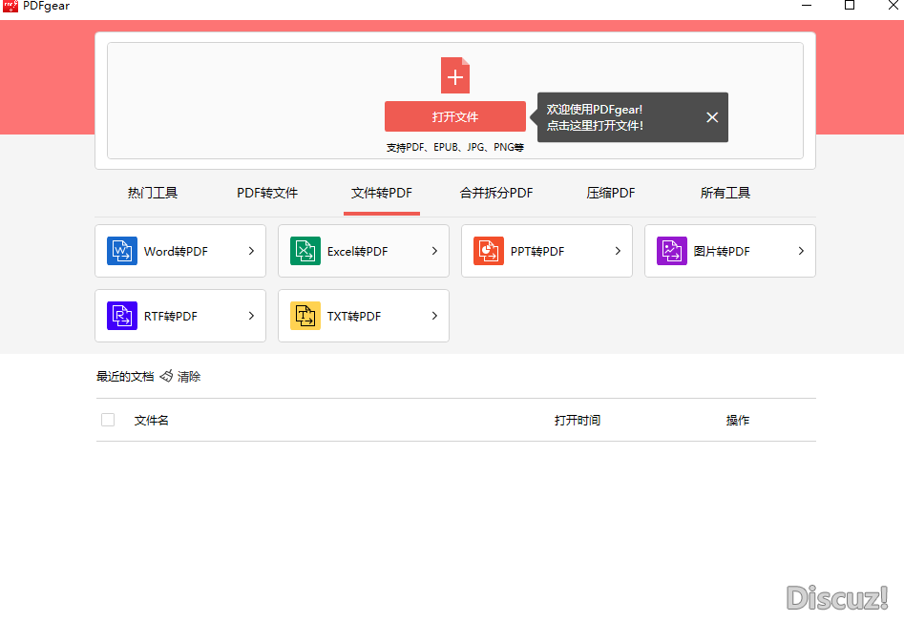Tick the select-all checkbox beside 文件名
The image size is (904, 621).
tap(108, 420)
